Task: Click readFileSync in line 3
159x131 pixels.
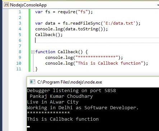Action: coord(85,23)
